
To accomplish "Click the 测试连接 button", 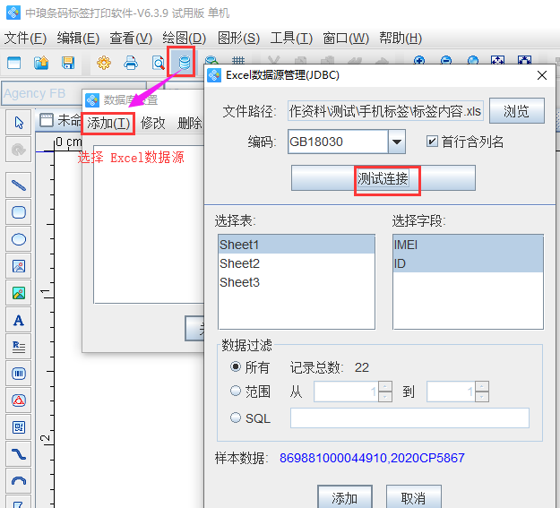I will pos(383,178).
